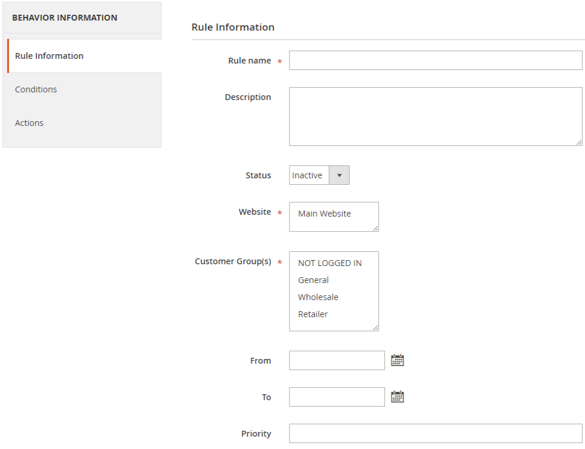The image size is (585, 449).
Task: Click the Description resize handle
Action: point(579,142)
